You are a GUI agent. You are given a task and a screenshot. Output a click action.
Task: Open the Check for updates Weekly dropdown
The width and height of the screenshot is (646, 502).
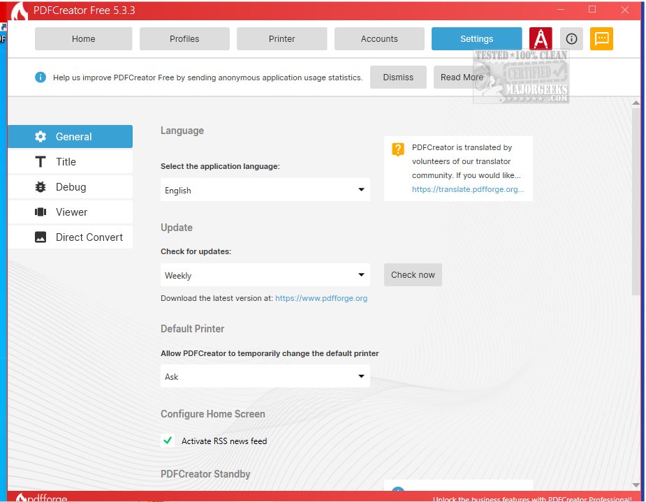[x=265, y=274]
